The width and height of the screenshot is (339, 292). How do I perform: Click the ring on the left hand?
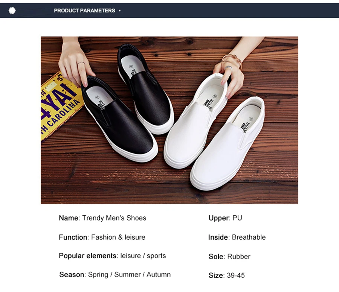[x=81, y=63]
